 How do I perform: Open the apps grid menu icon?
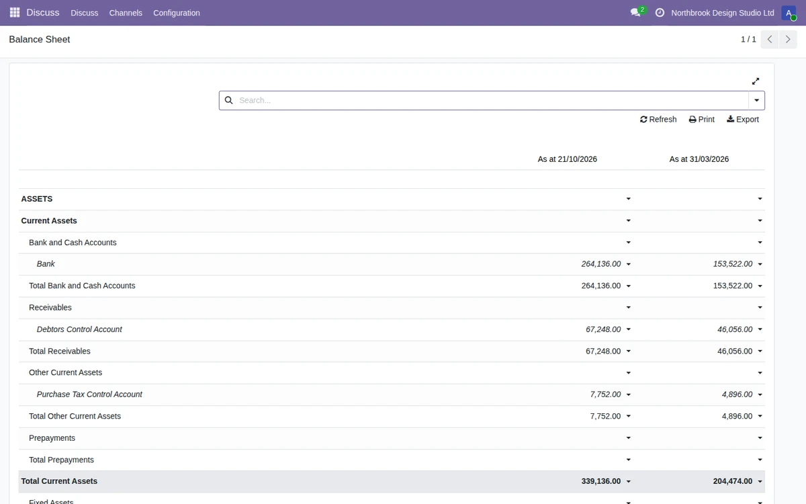coord(15,13)
